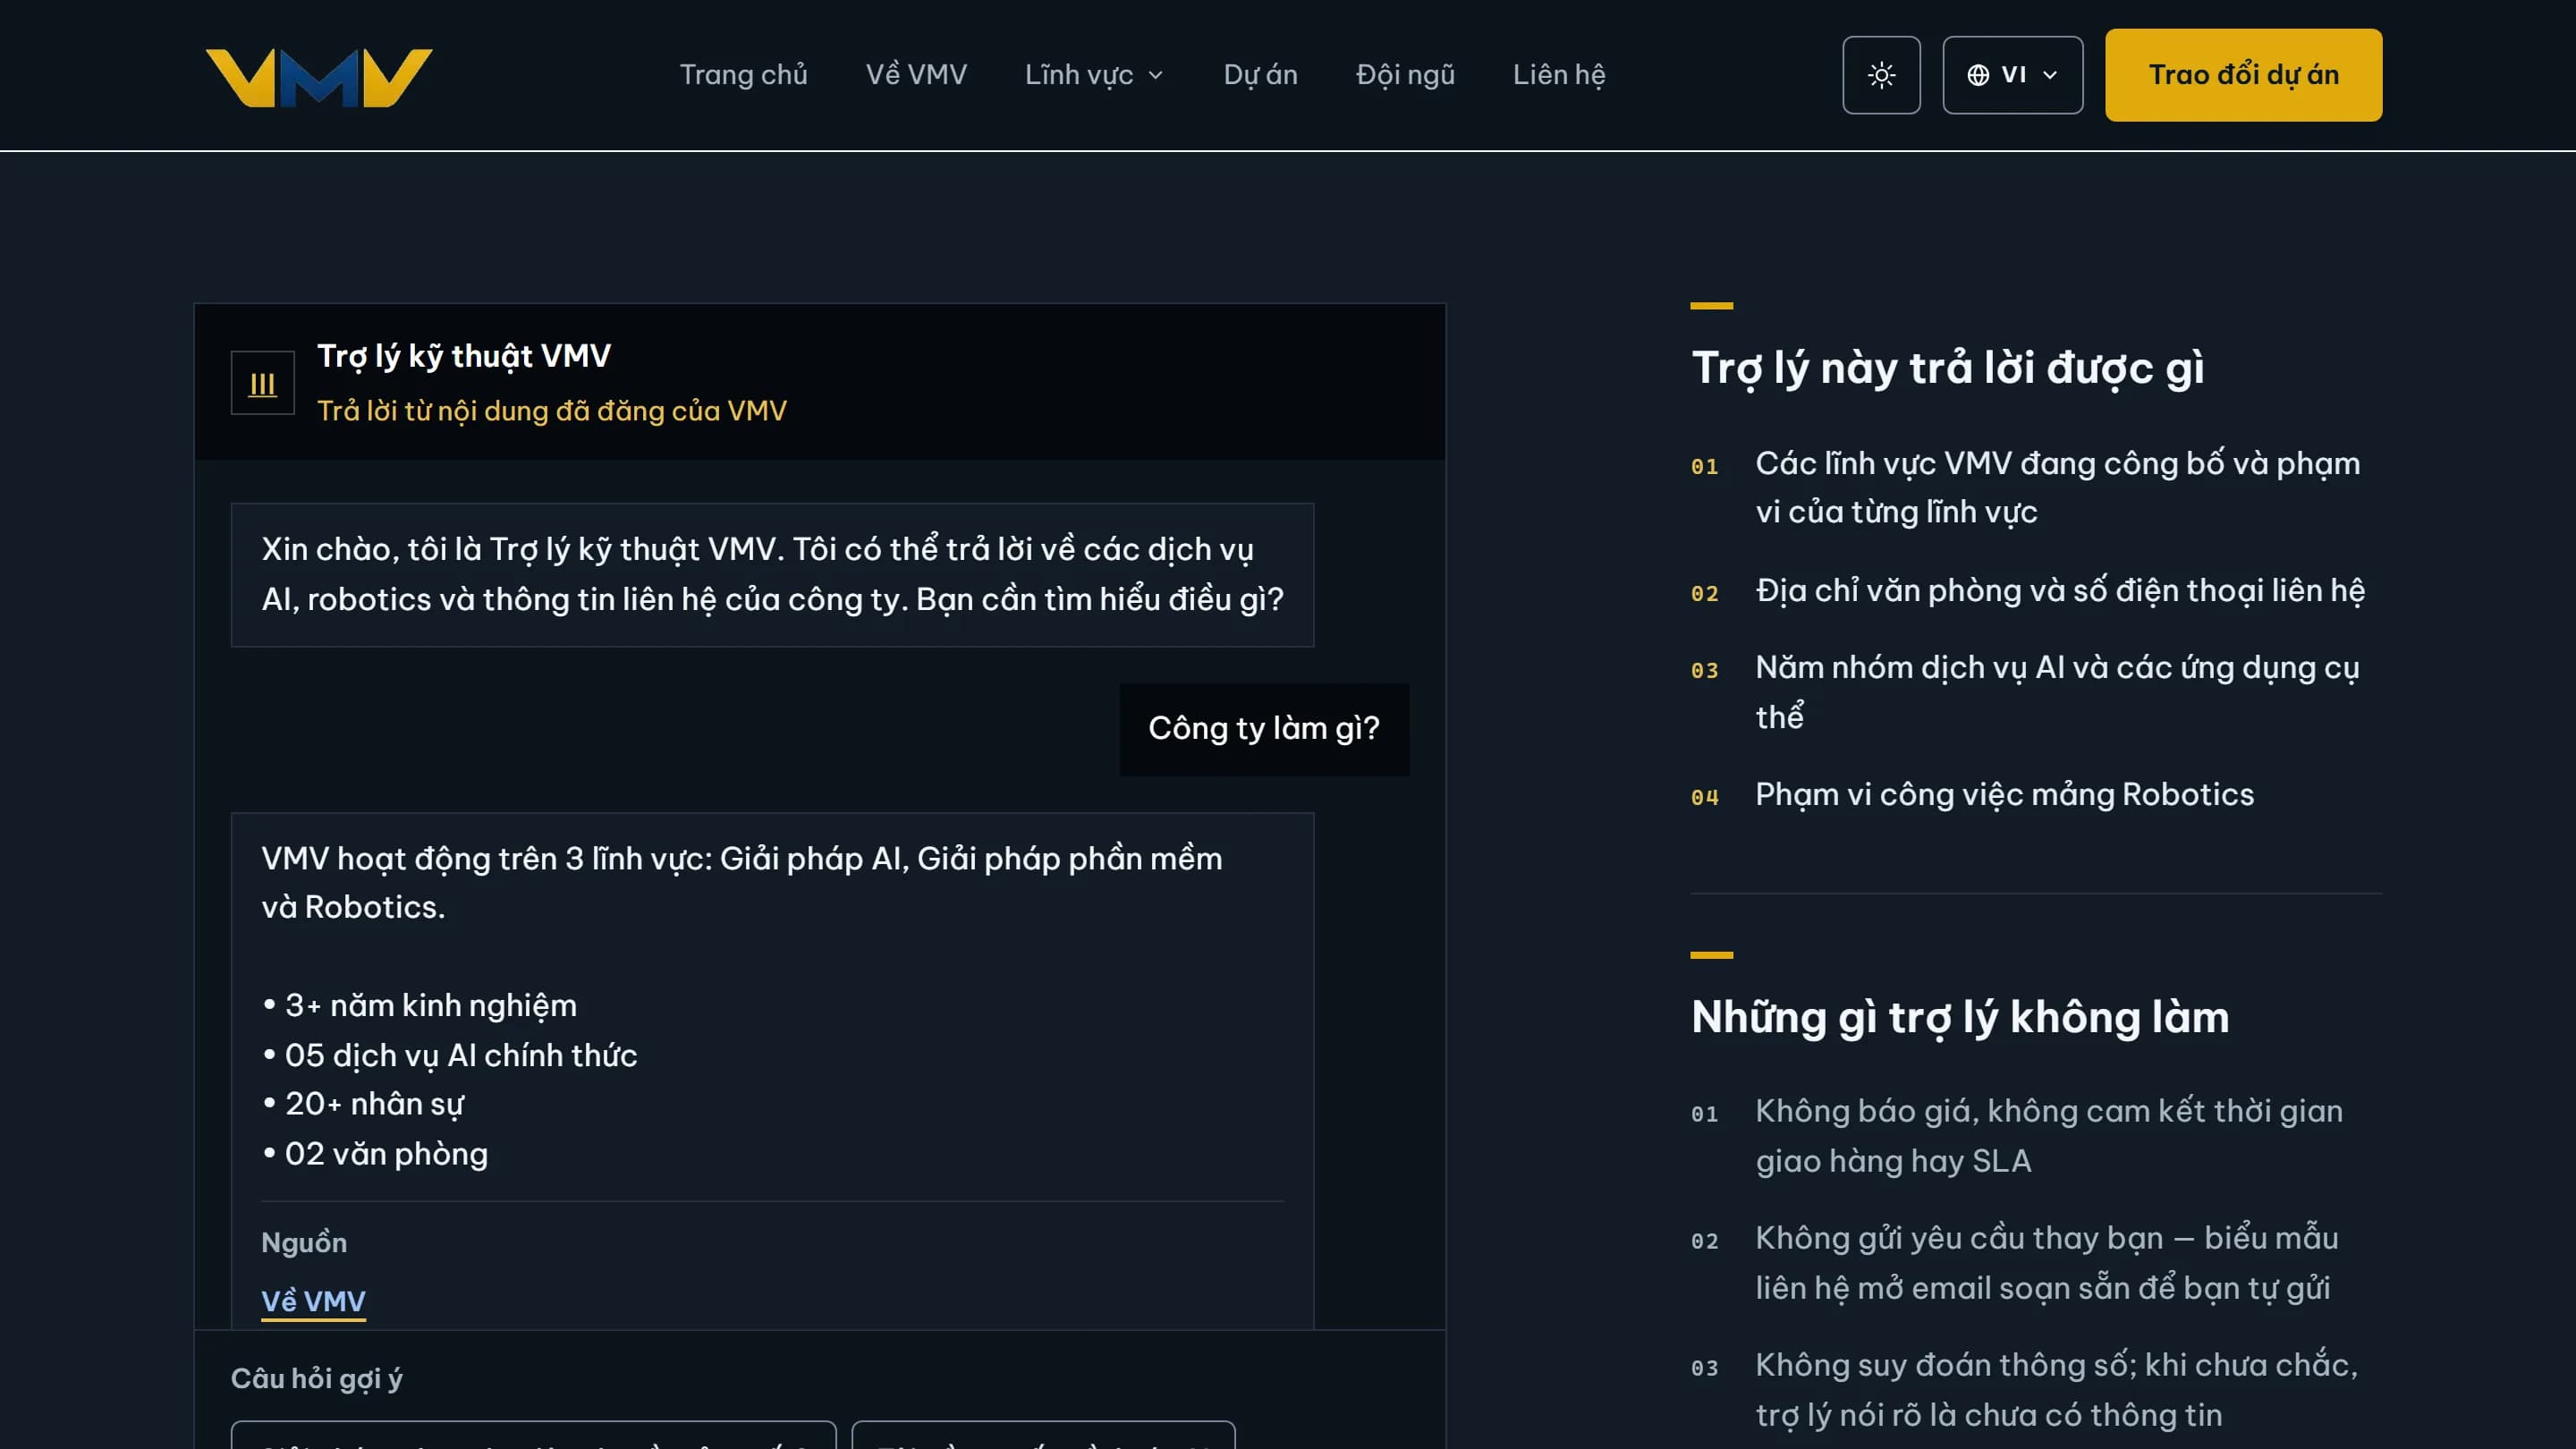
Task: Click the Lĩnh vực dropdown label
Action: (x=1078, y=75)
